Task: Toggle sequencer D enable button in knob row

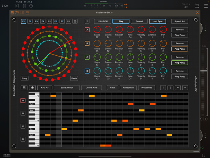Action: click(x=87, y=71)
